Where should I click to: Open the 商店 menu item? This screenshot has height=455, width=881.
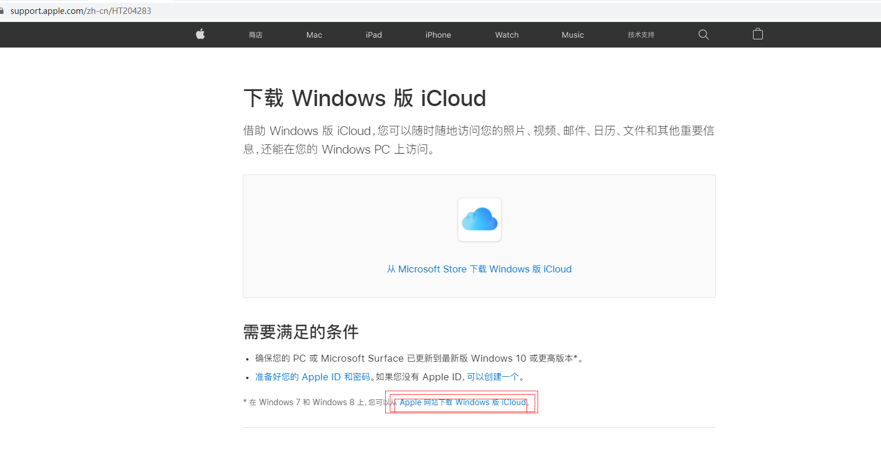[255, 35]
